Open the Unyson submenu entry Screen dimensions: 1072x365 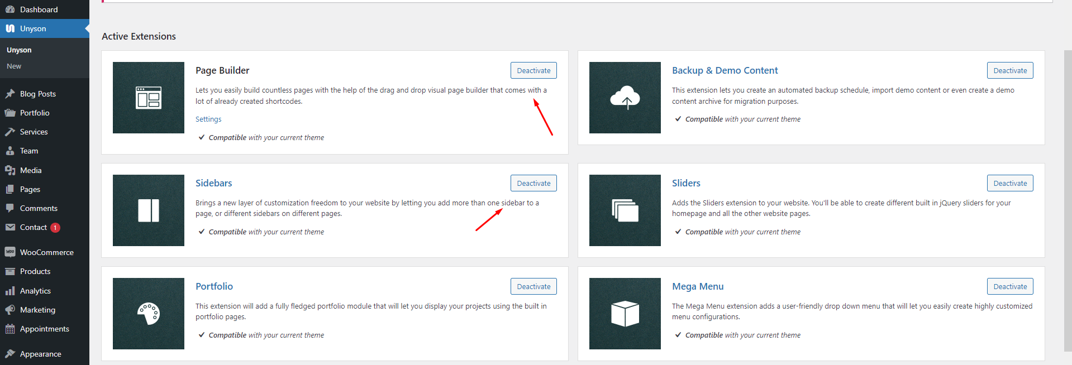(x=19, y=50)
